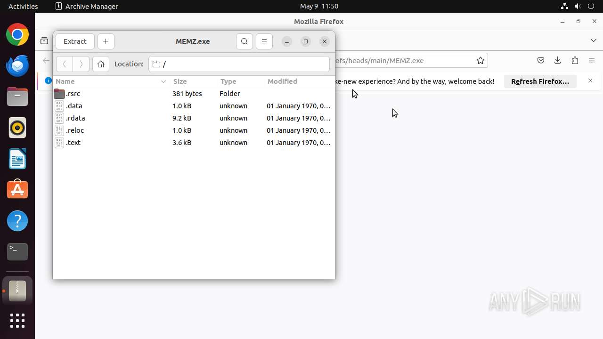
Task: Launch Google Chrome from the dock
Action: (x=17, y=35)
